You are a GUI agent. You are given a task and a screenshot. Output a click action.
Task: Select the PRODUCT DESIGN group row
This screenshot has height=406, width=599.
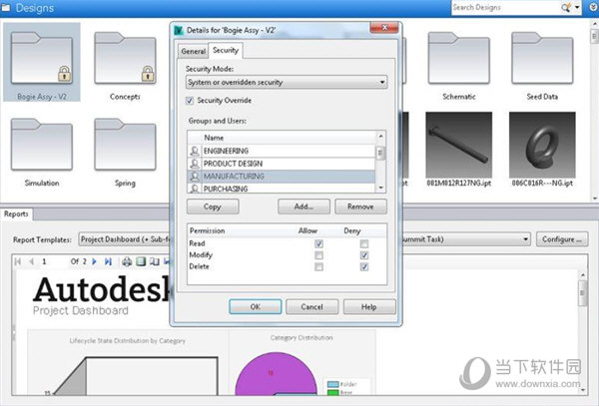(x=282, y=164)
